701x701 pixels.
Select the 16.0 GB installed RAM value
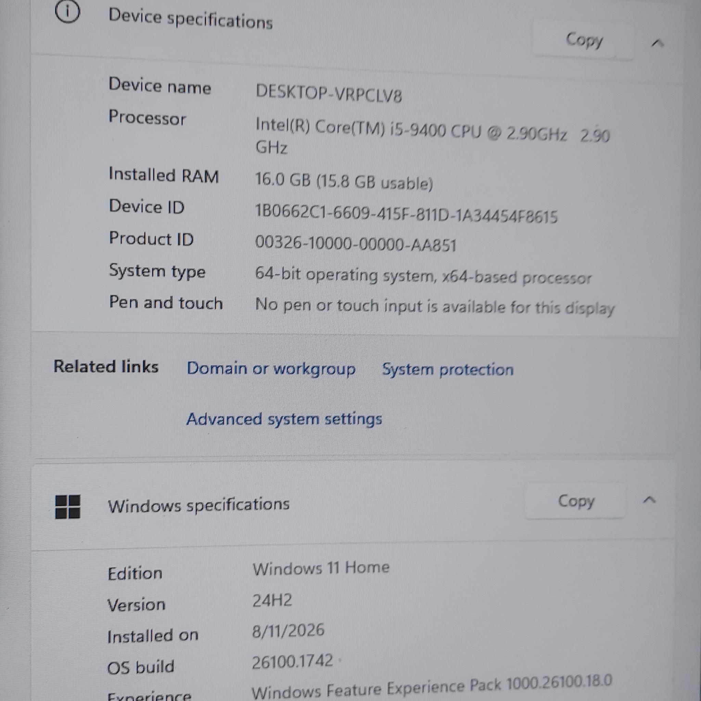coord(344,181)
